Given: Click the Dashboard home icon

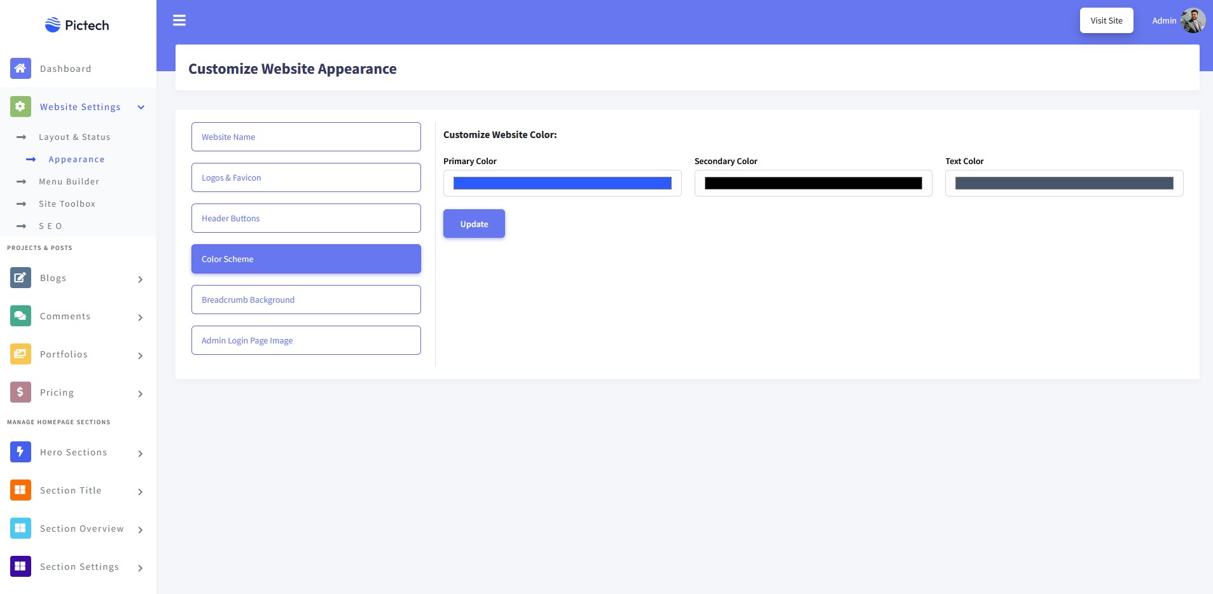Looking at the screenshot, I should (x=20, y=68).
